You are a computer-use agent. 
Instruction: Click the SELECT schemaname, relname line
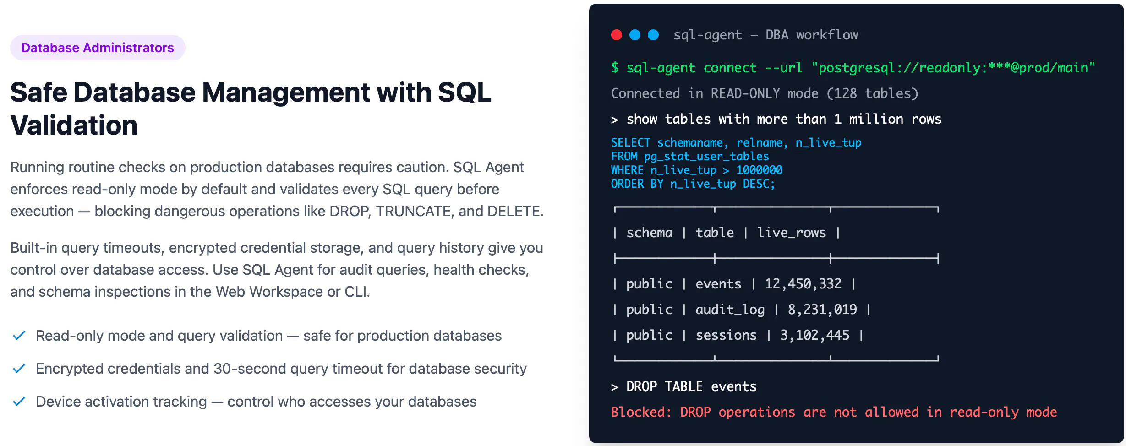(736, 143)
